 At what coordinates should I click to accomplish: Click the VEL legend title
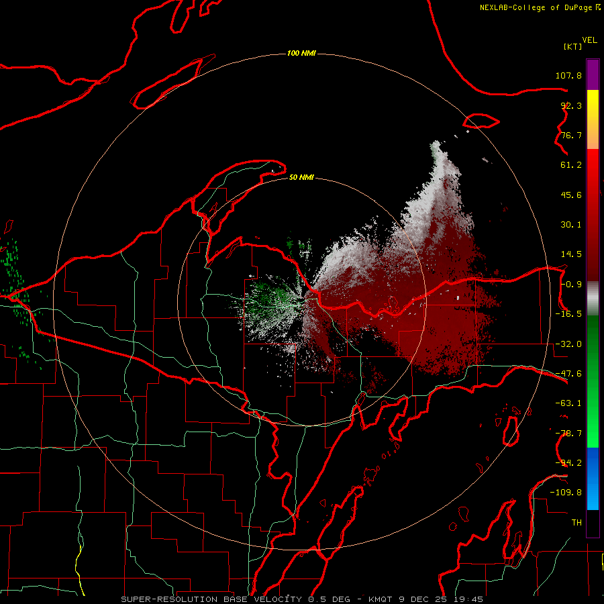pyautogui.click(x=589, y=40)
